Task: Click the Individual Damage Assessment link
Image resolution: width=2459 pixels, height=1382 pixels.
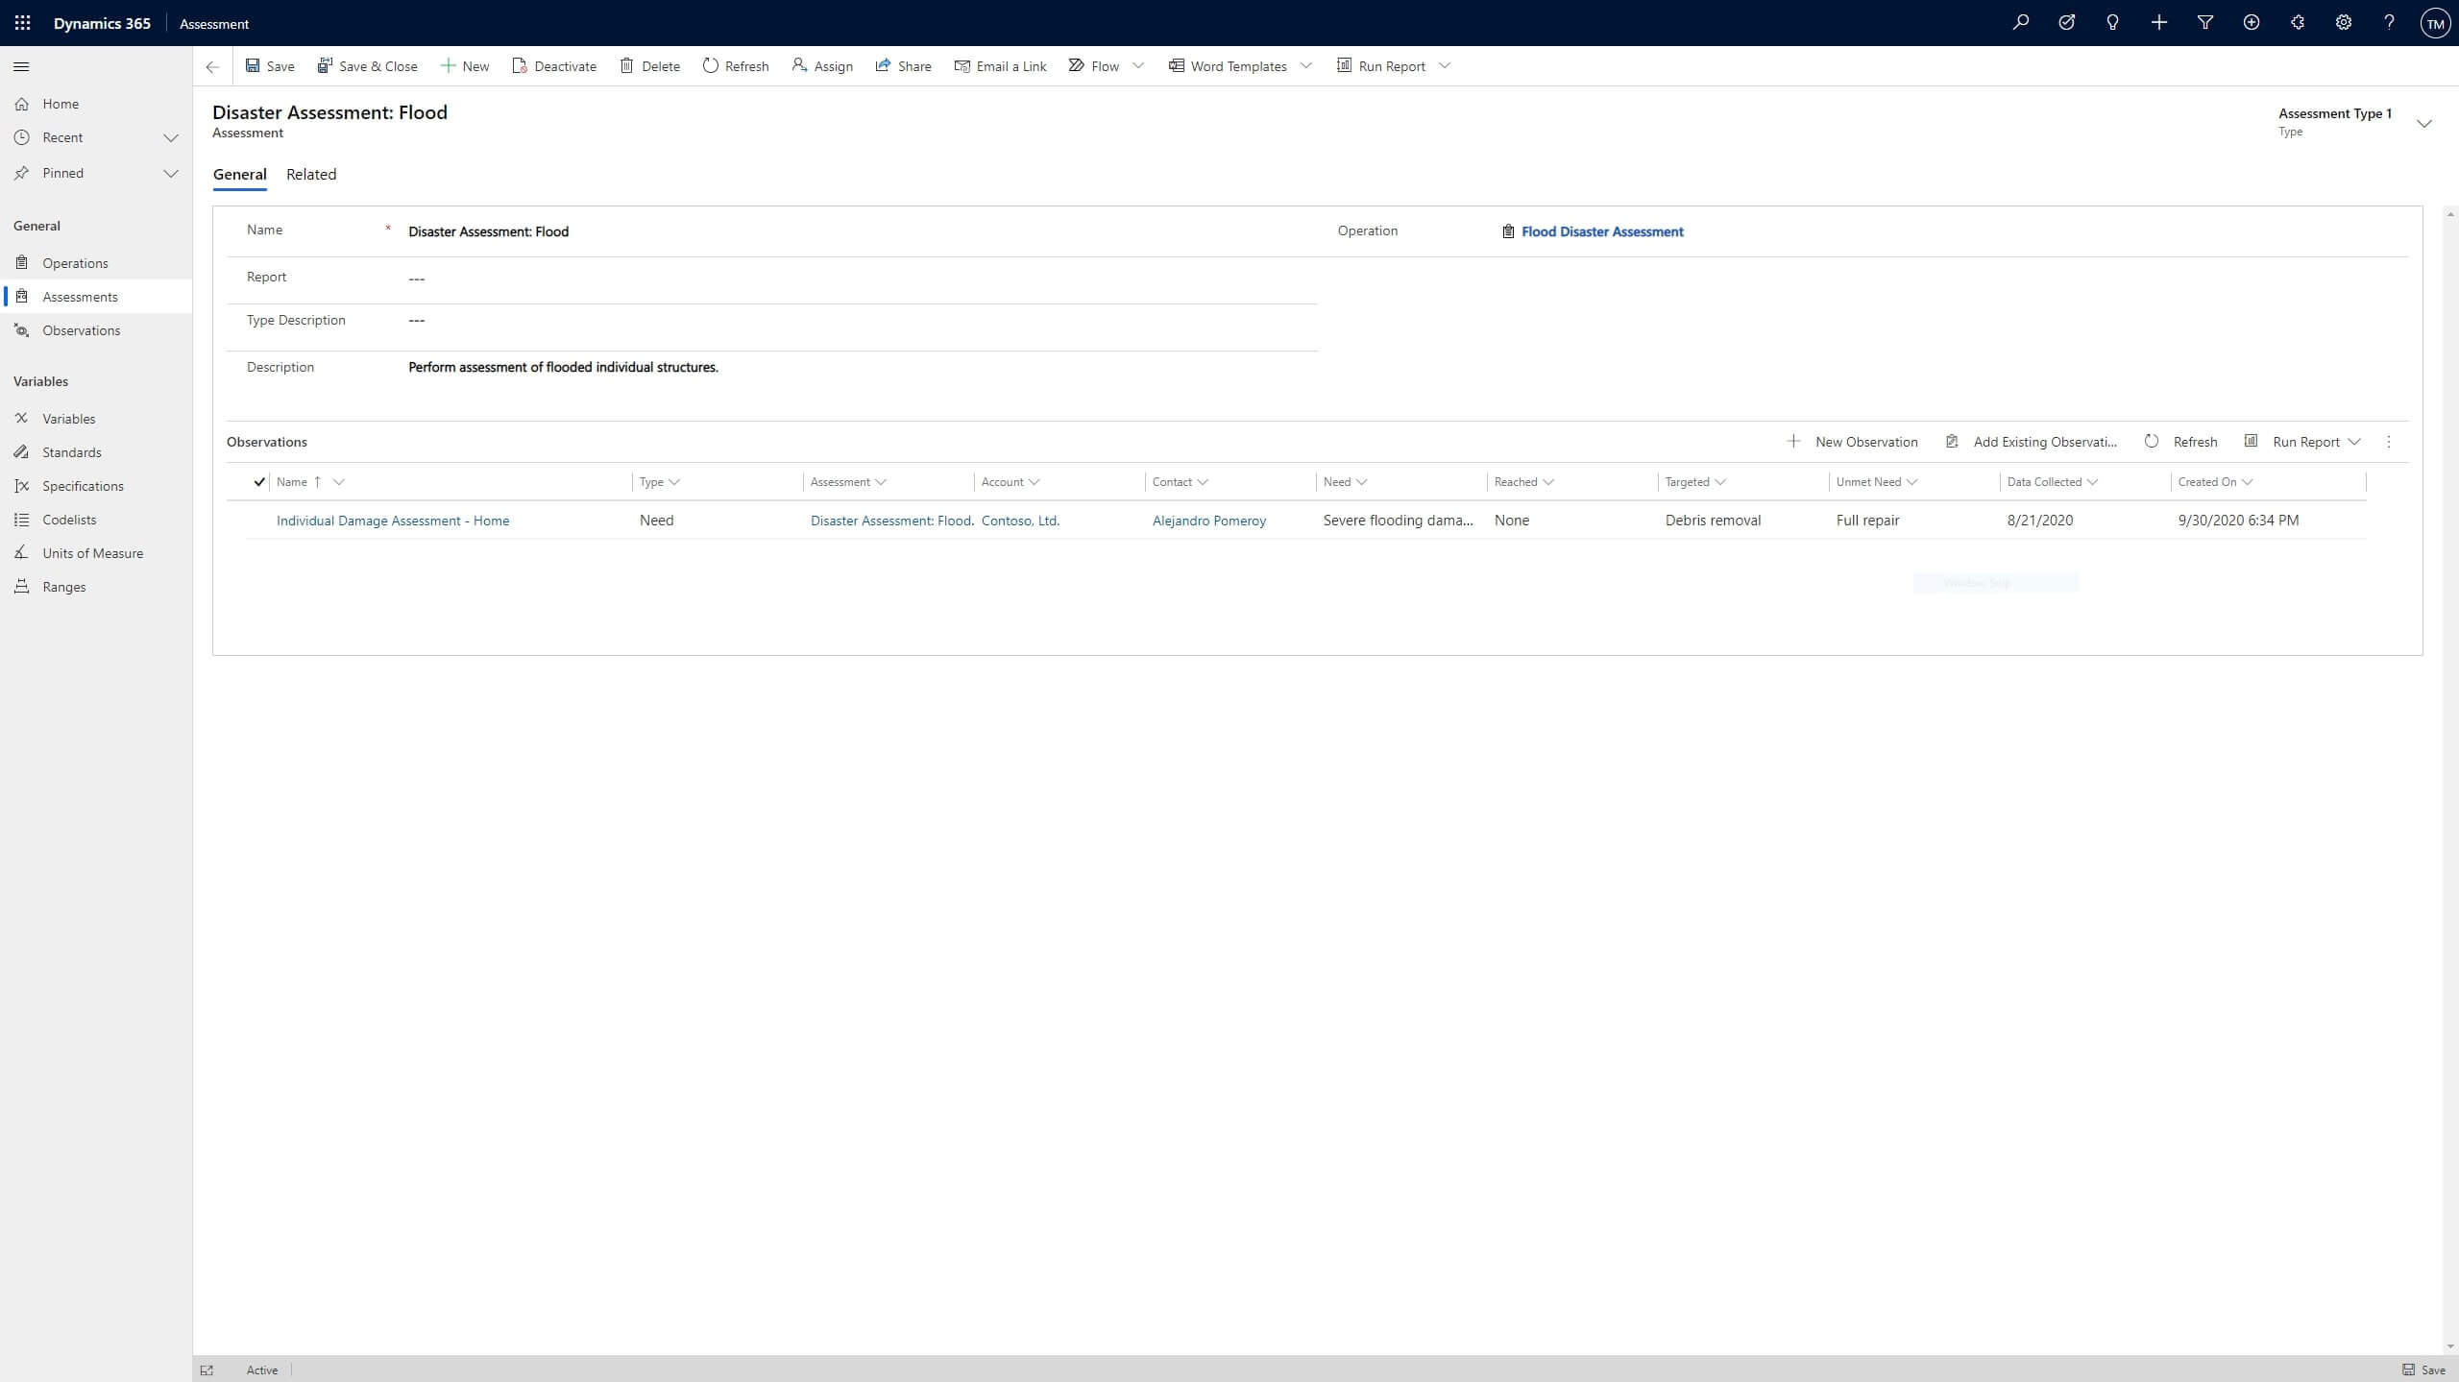Action: point(392,519)
